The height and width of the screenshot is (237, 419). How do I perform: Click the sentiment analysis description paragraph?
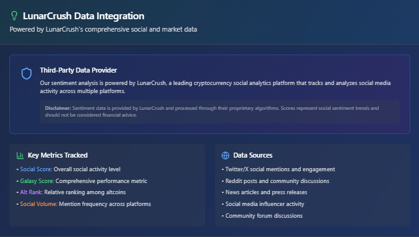pos(215,87)
